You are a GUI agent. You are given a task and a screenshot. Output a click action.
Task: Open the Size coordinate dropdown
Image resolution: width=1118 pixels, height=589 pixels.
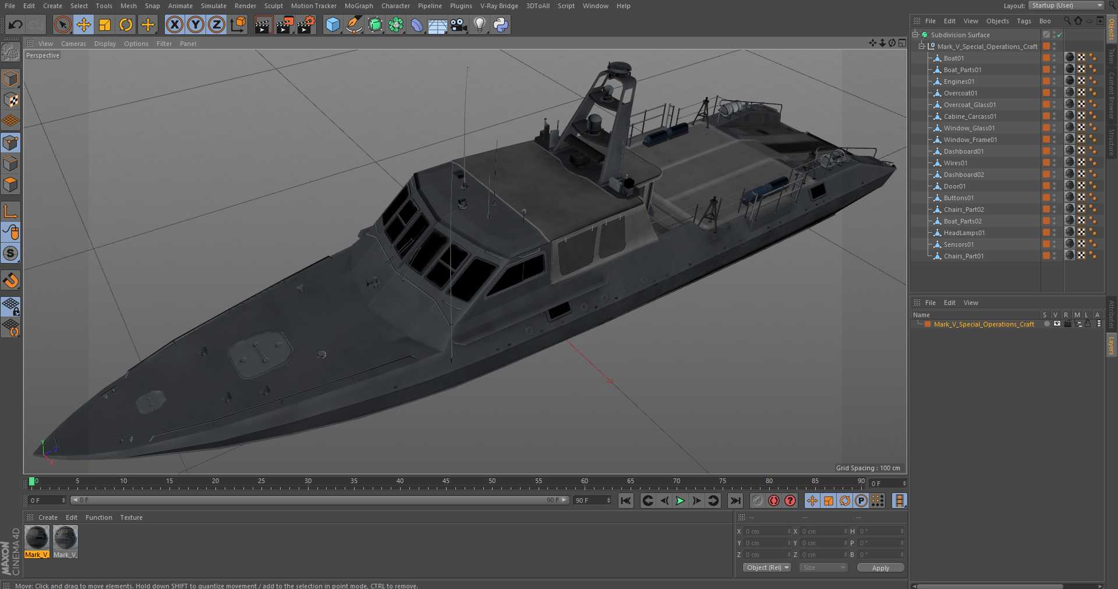click(823, 567)
